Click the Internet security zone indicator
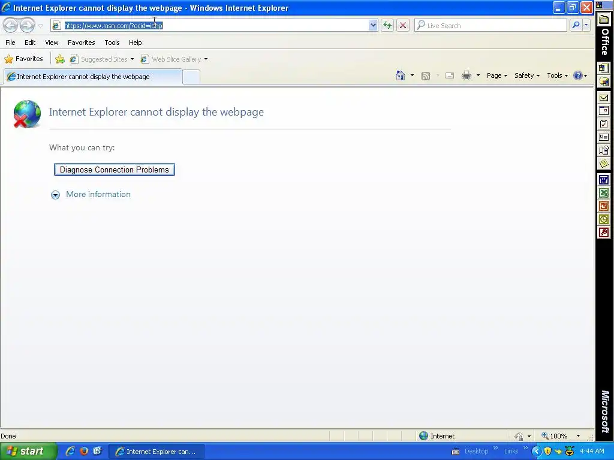This screenshot has width=614, height=460. (x=437, y=436)
